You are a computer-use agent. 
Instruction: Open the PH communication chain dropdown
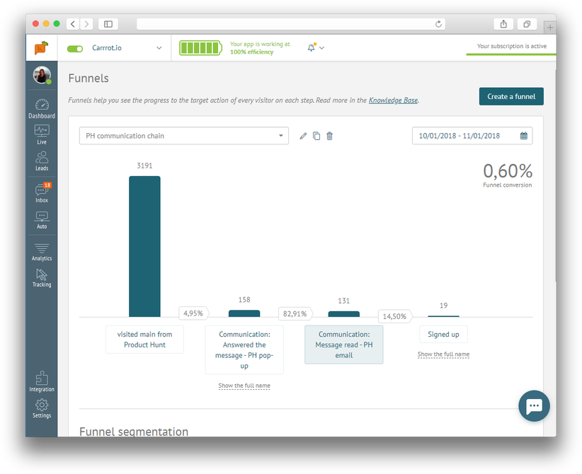click(x=183, y=136)
